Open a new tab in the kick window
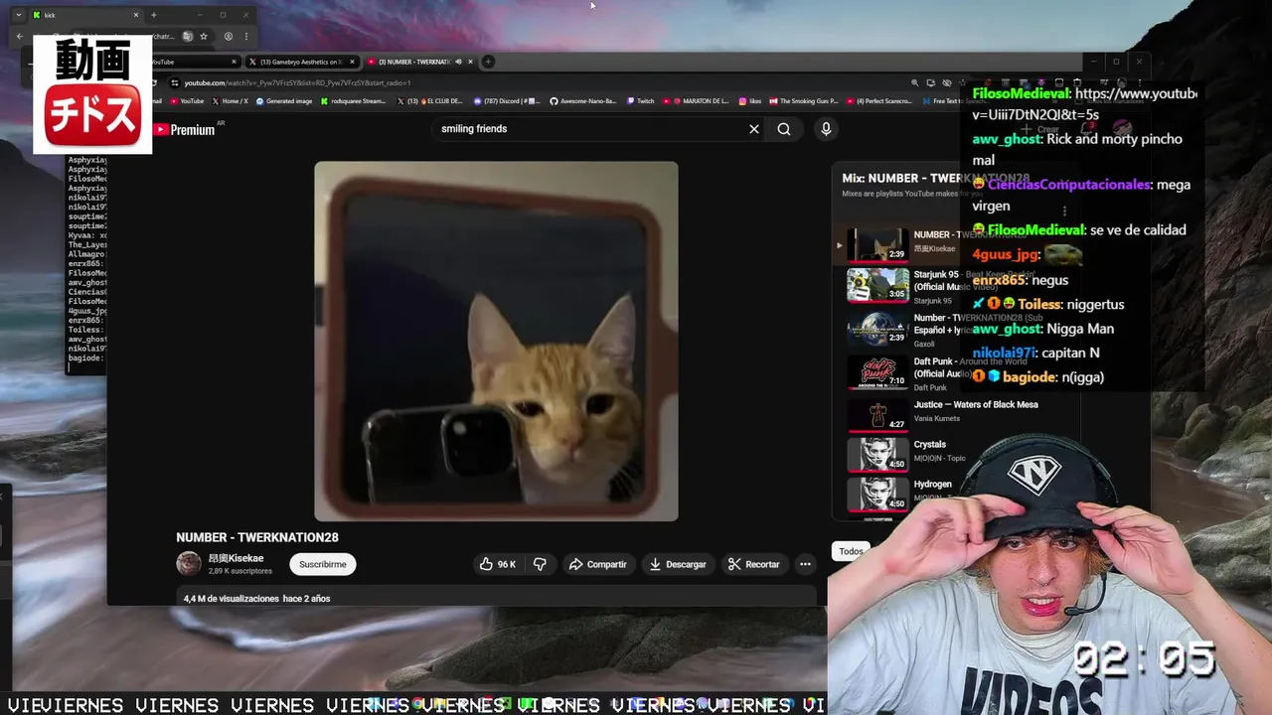The width and height of the screenshot is (1272, 715). pos(153,15)
